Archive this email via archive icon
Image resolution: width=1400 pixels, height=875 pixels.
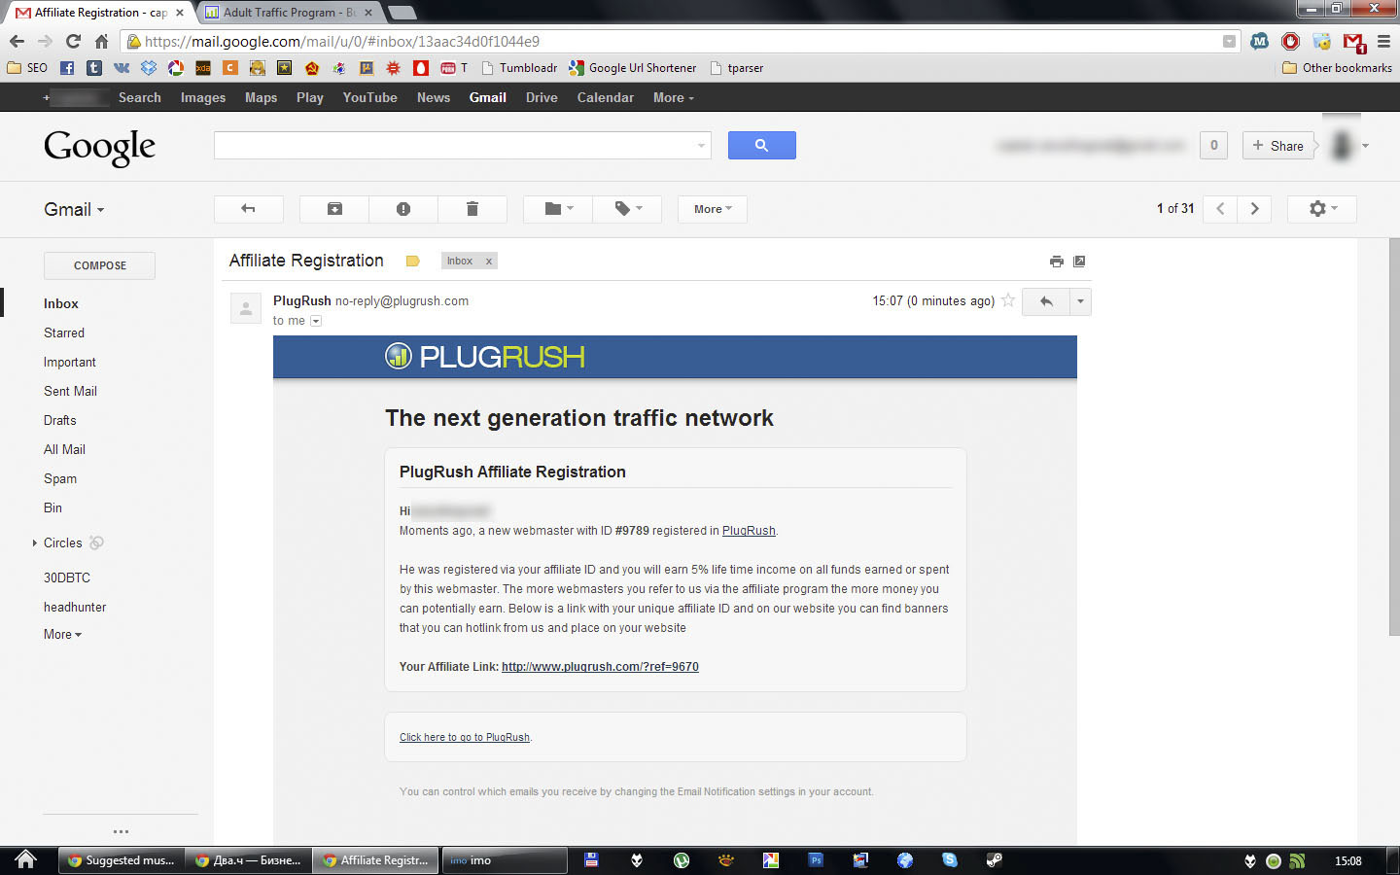(334, 209)
